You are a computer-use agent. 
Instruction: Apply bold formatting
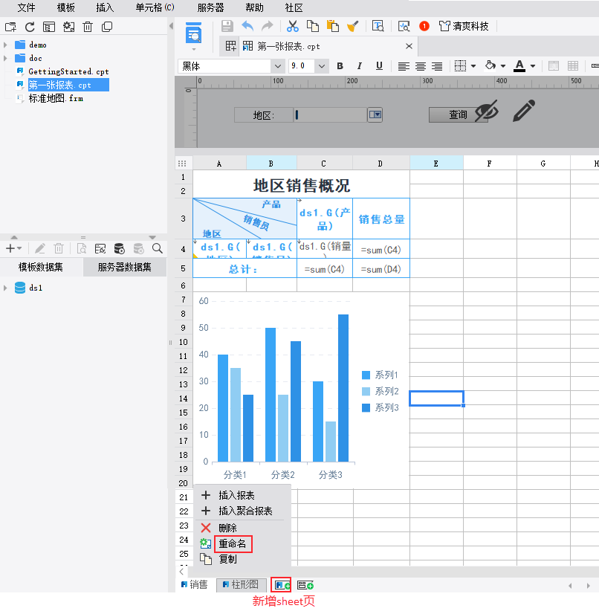[340, 65]
